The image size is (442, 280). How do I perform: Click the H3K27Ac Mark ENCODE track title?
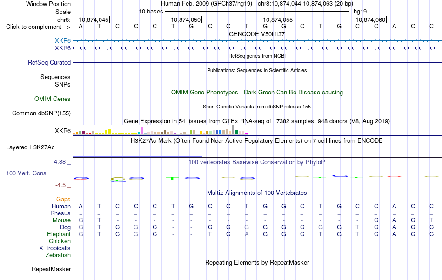click(x=257, y=140)
